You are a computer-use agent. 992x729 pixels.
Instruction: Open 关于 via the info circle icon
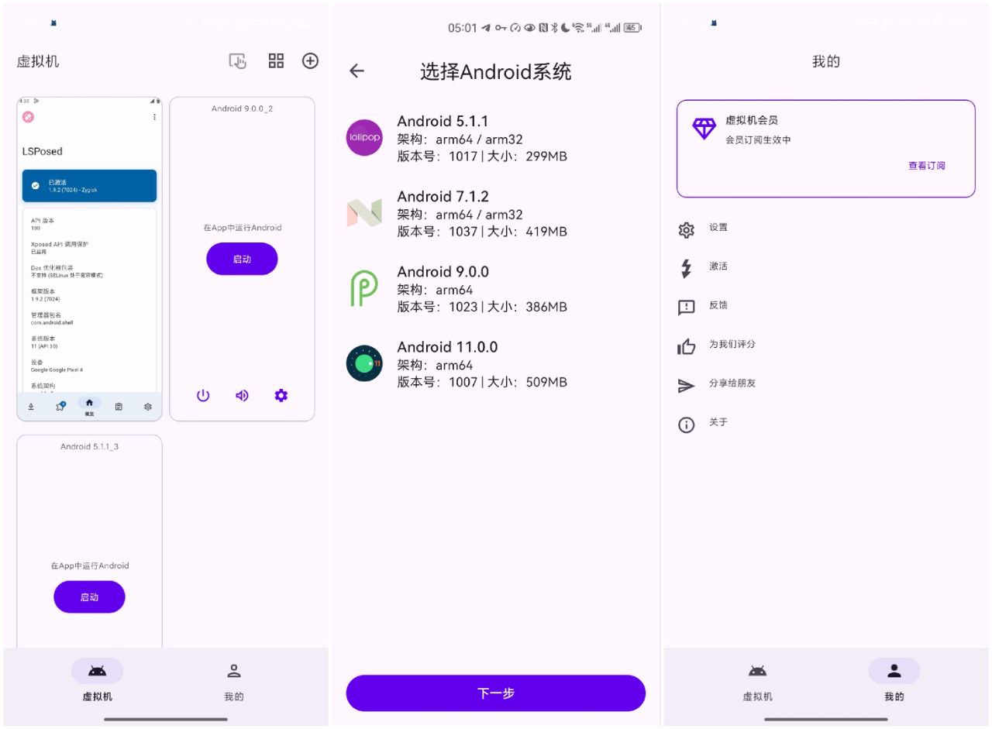(686, 423)
